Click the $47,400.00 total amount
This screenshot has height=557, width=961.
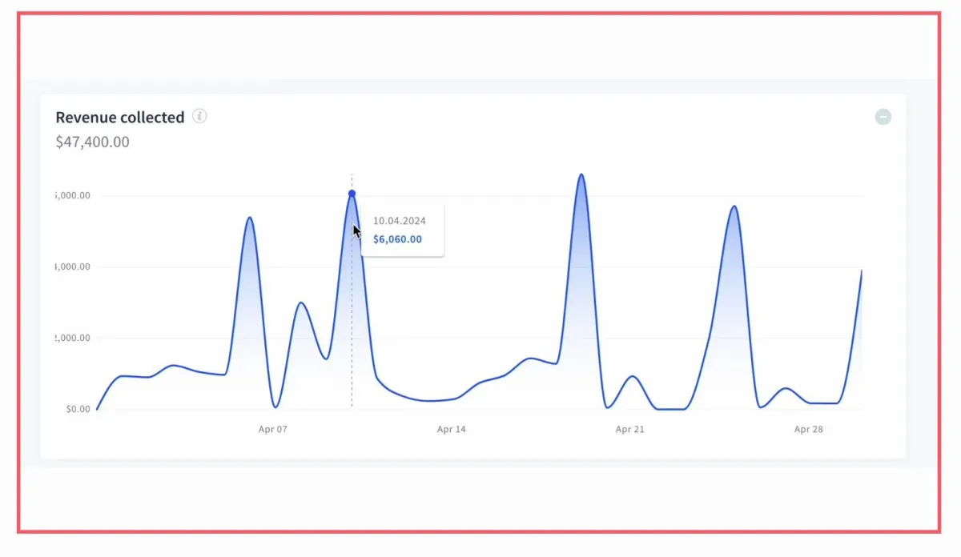coord(92,142)
